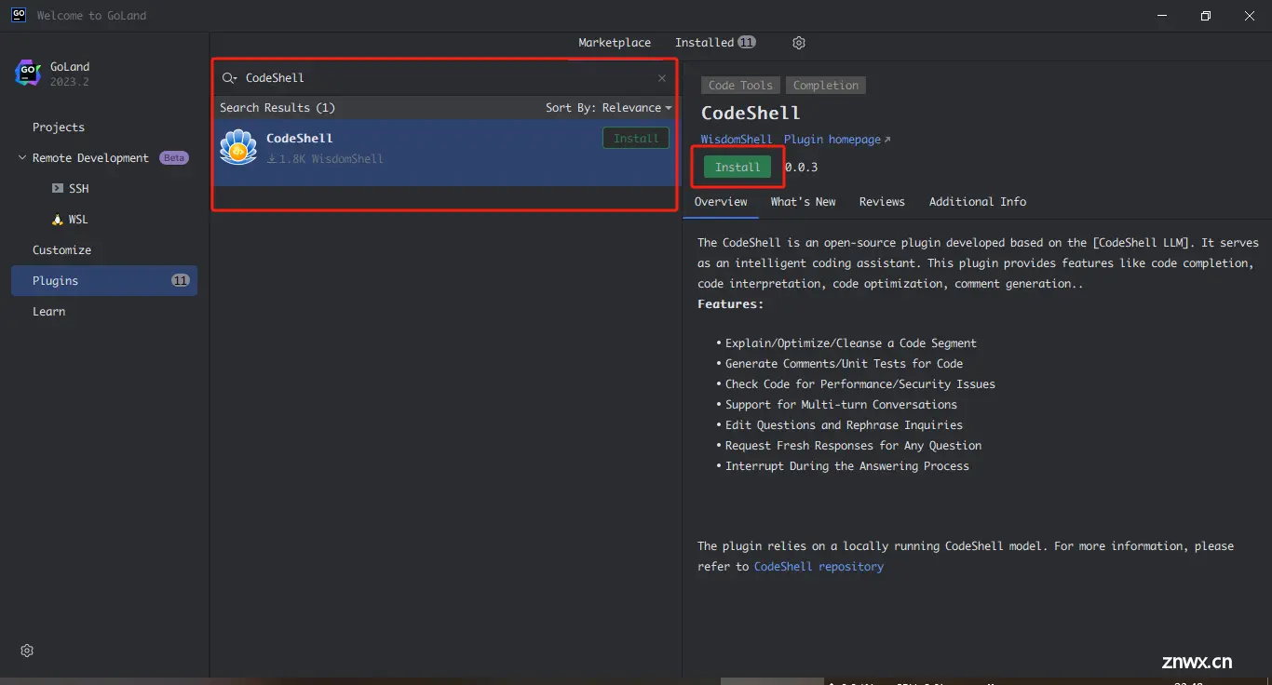Click the Features: heading
Viewport: 1272px width, 685px height.
coord(730,304)
